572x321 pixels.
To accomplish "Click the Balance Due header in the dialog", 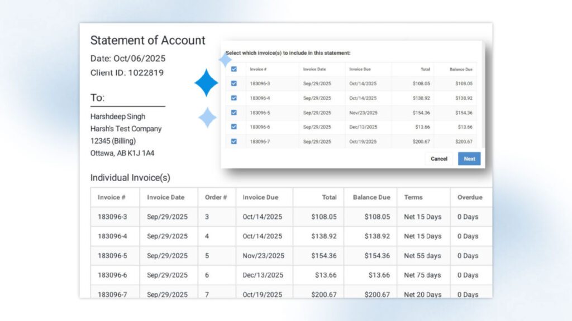I will coord(461,69).
